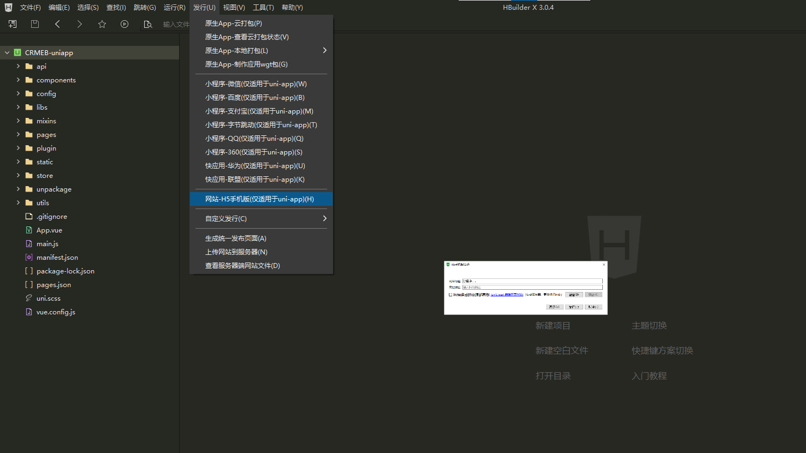Click the 快捷键方案切换 link
Screen dimensions: 806x453
pyautogui.click(x=662, y=350)
